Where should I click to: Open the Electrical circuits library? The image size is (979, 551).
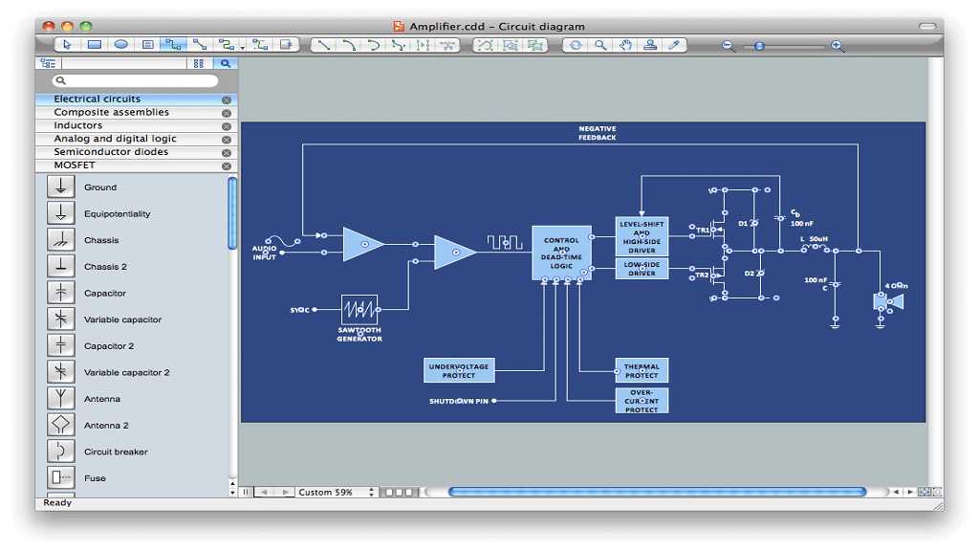136,99
